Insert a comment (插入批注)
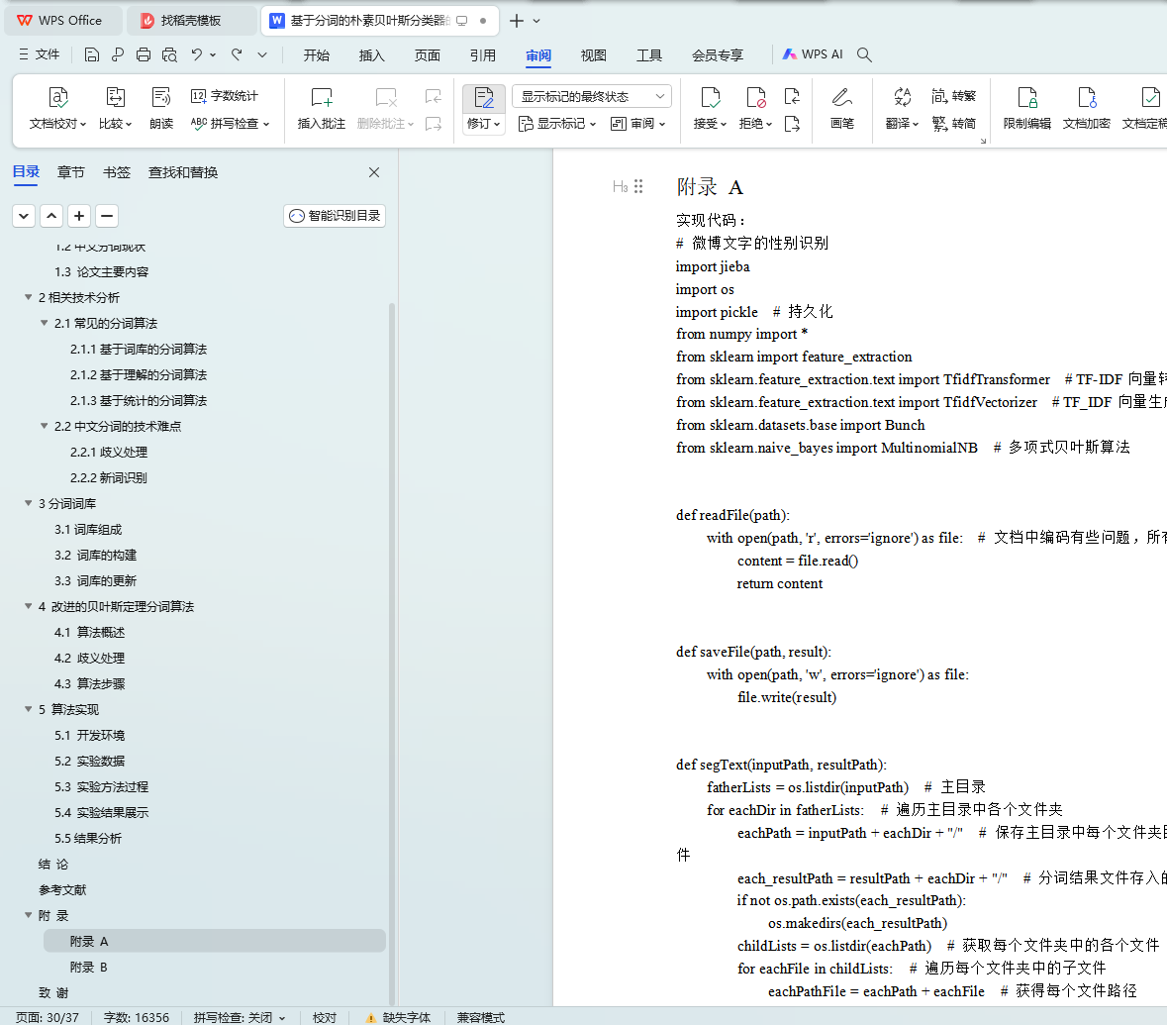This screenshot has width=1167, height=1025. click(322, 109)
